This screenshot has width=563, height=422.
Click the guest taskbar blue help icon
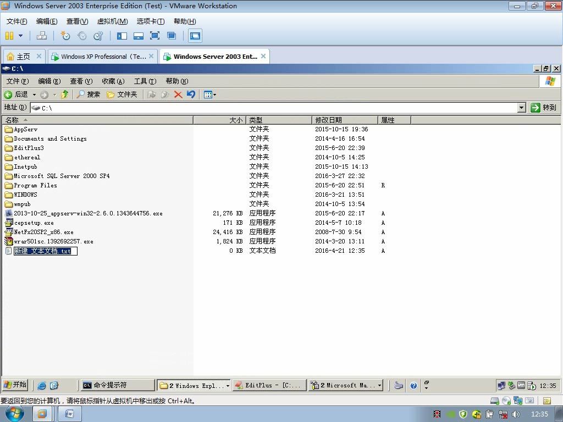coord(413,385)
